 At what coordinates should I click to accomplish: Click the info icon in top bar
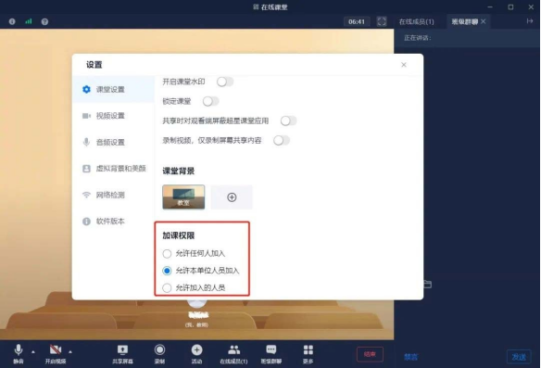[12, 21]
